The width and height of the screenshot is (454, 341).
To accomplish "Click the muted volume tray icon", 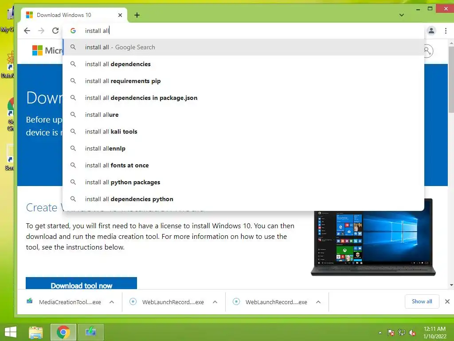I will [412, 333].
